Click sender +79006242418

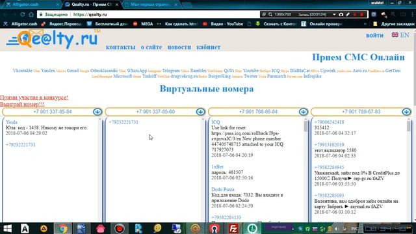(x=329, y=122)
